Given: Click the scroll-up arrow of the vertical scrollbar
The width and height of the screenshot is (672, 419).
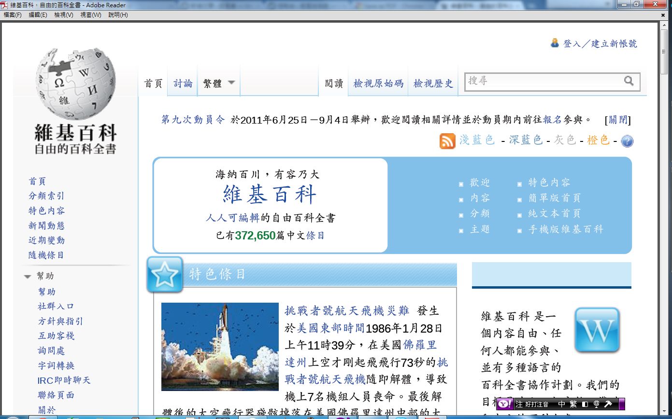Looking at the screenshot, I should click(x=663, y=26).
